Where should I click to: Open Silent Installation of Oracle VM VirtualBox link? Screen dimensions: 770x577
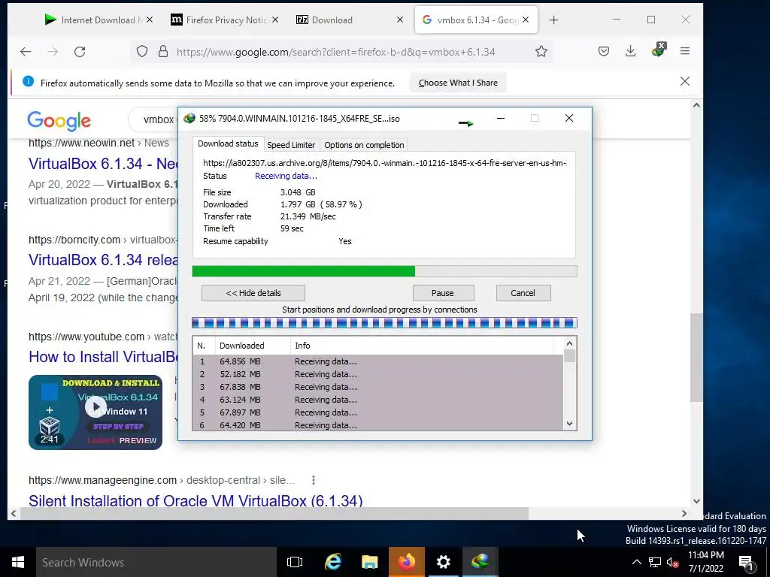click(x=196, y=501)
